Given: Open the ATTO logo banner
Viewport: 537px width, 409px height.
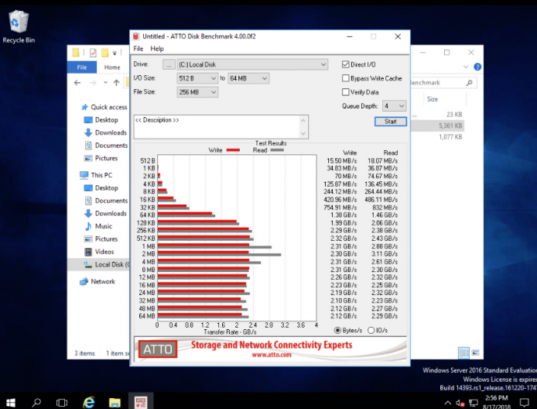Looking at the screenshot, I should click(x=158, y=349).
